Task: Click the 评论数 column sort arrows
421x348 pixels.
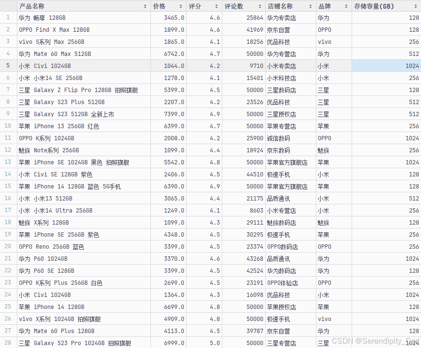Action: (x=259, y=6)
